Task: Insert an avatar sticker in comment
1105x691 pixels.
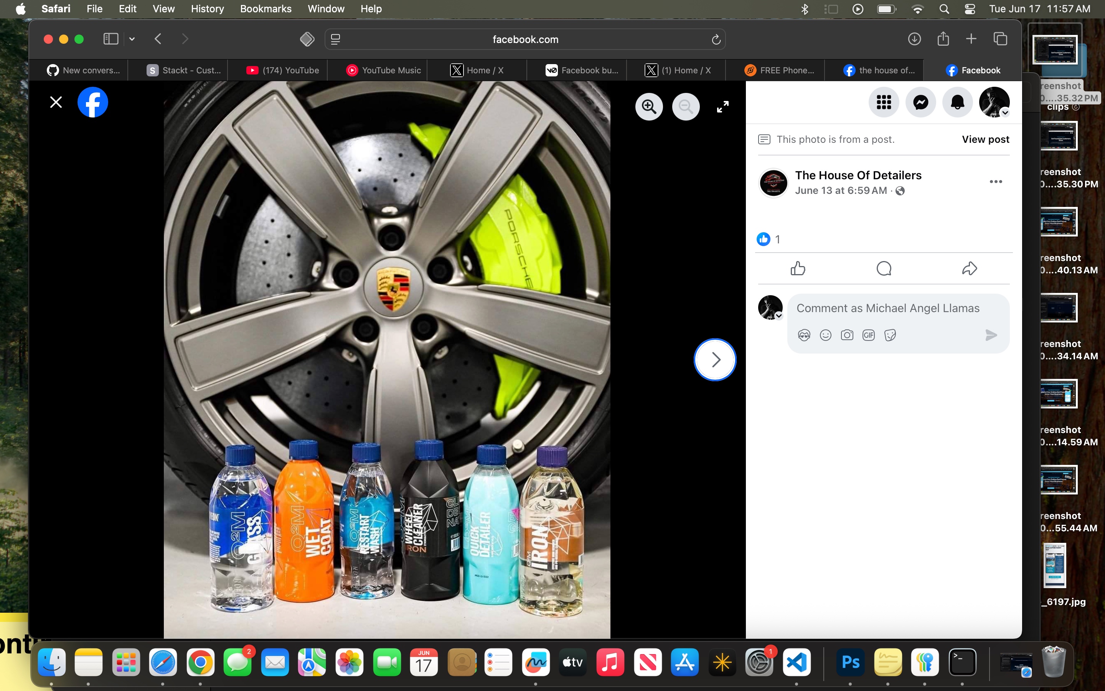Action: [x=804, y=336]
